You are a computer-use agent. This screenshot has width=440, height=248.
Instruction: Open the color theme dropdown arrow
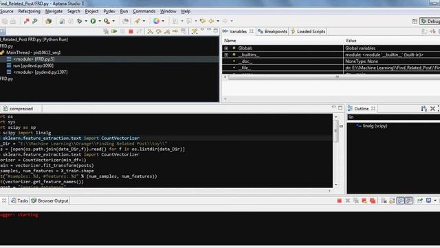tap(163, 21)
